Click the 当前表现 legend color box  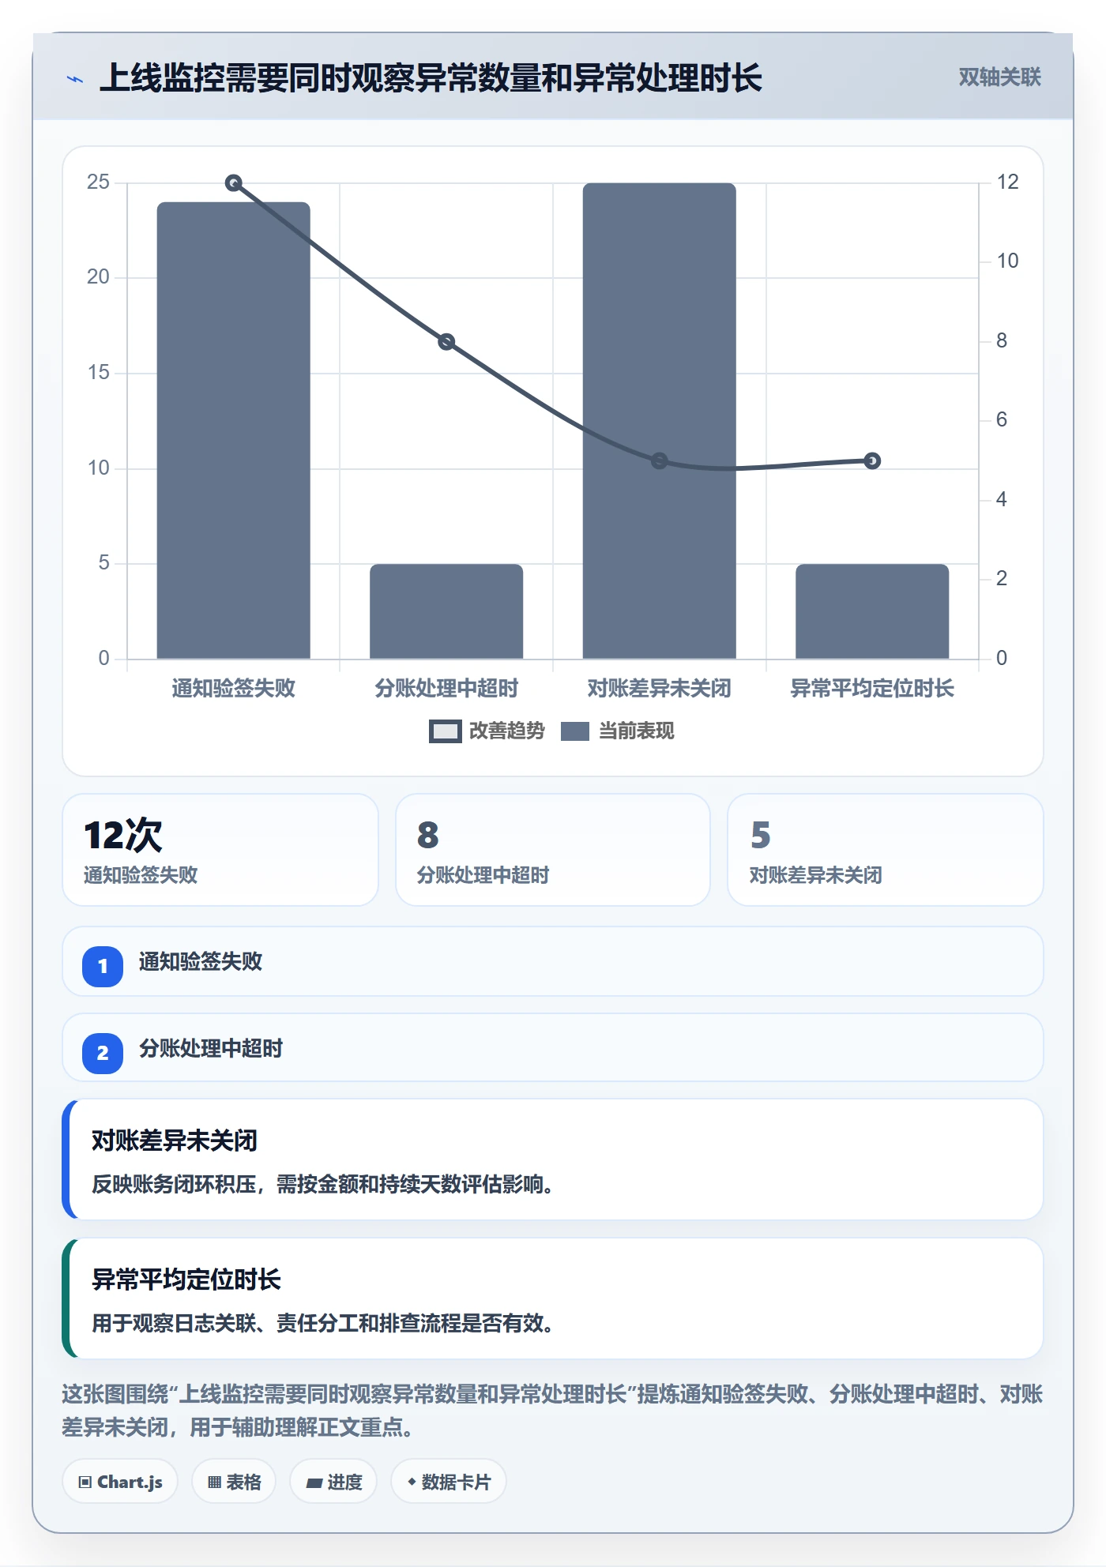point(575,731)
